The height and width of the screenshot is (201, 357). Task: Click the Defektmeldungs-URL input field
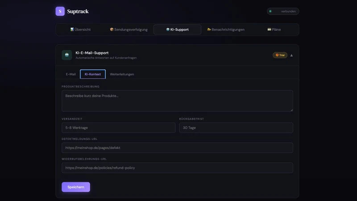click(x=177, y=148)
